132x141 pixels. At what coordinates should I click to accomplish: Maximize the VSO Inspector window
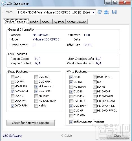115,3
